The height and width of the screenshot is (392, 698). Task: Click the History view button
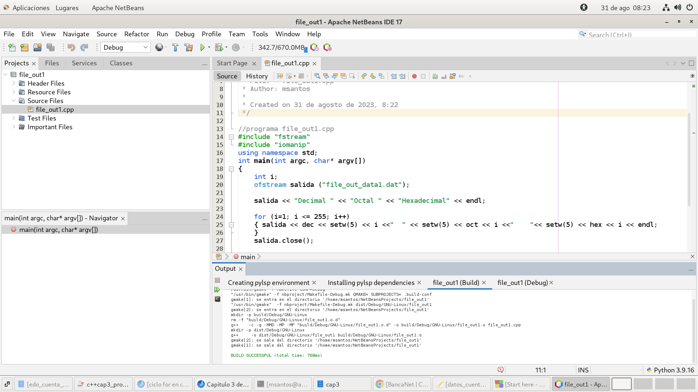[x=257, y=76]
